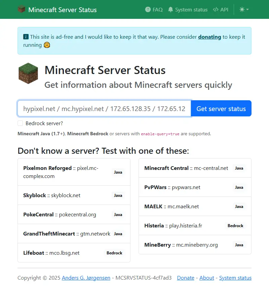The width and height of the screenshot is (269, 287).
Task: Click the grass block logo in navbar
Action: click(x=22, y=9)
